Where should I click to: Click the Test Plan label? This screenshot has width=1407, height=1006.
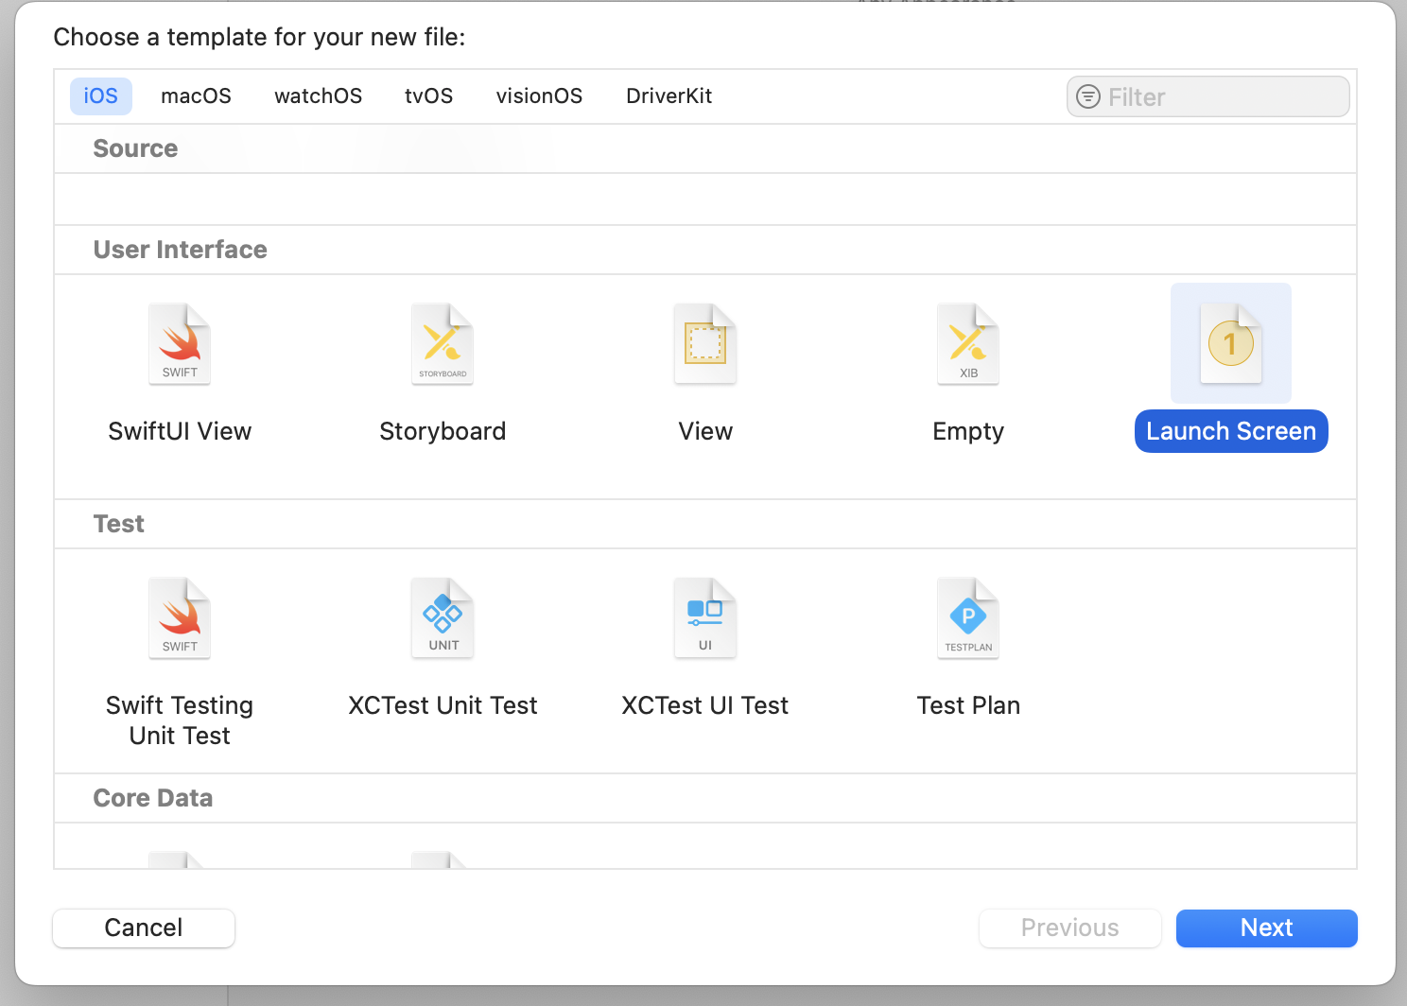click(x=968, y=705)
